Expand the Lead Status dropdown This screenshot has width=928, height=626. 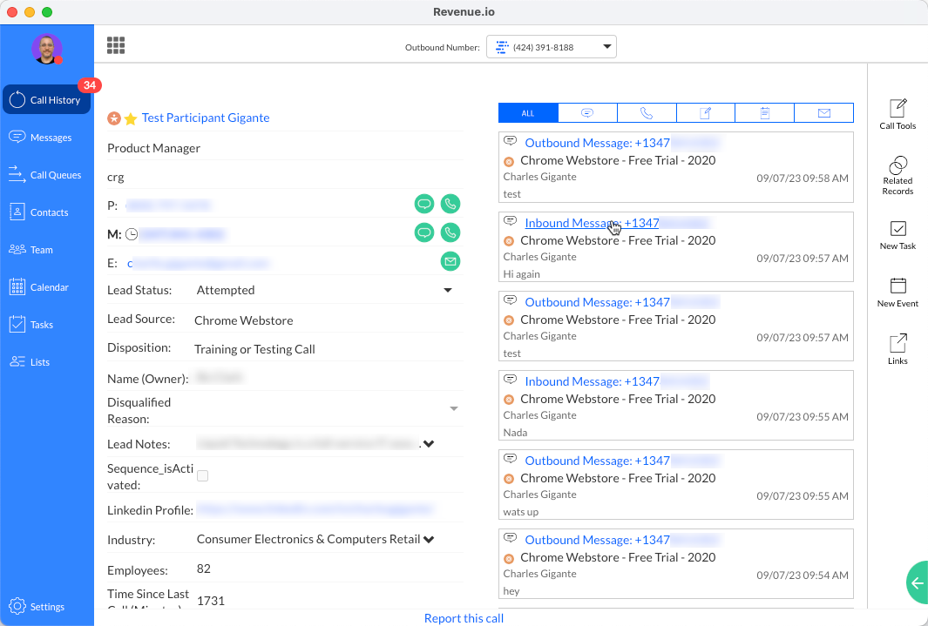pyautogui.click(x=448, y=290)
